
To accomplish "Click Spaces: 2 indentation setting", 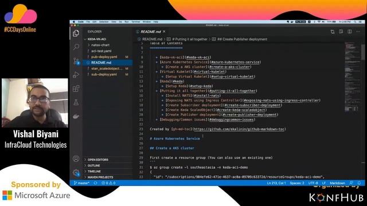I will coord(297,183).
